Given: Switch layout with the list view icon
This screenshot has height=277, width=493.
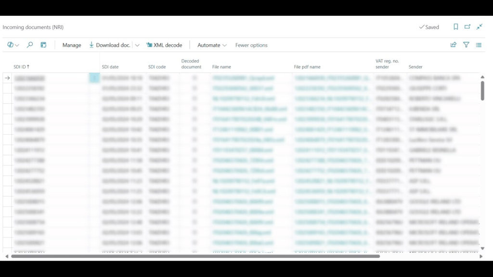Looking at the screenshot, I should pyautogui.click(x=479, y=45).
